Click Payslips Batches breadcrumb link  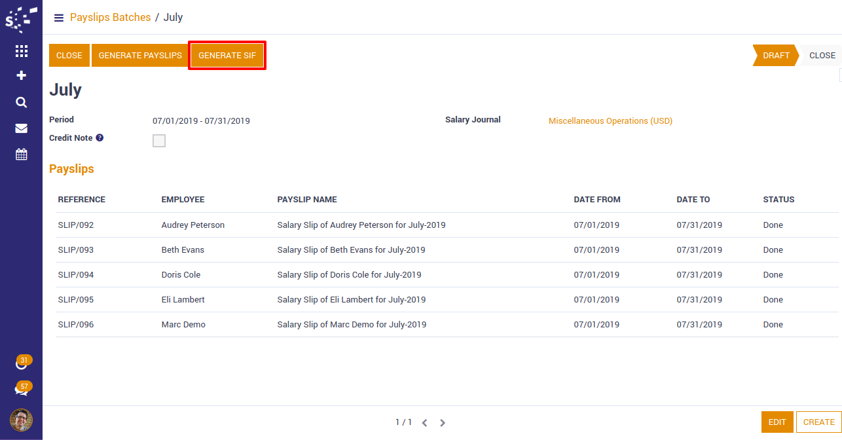coord(110,18)
